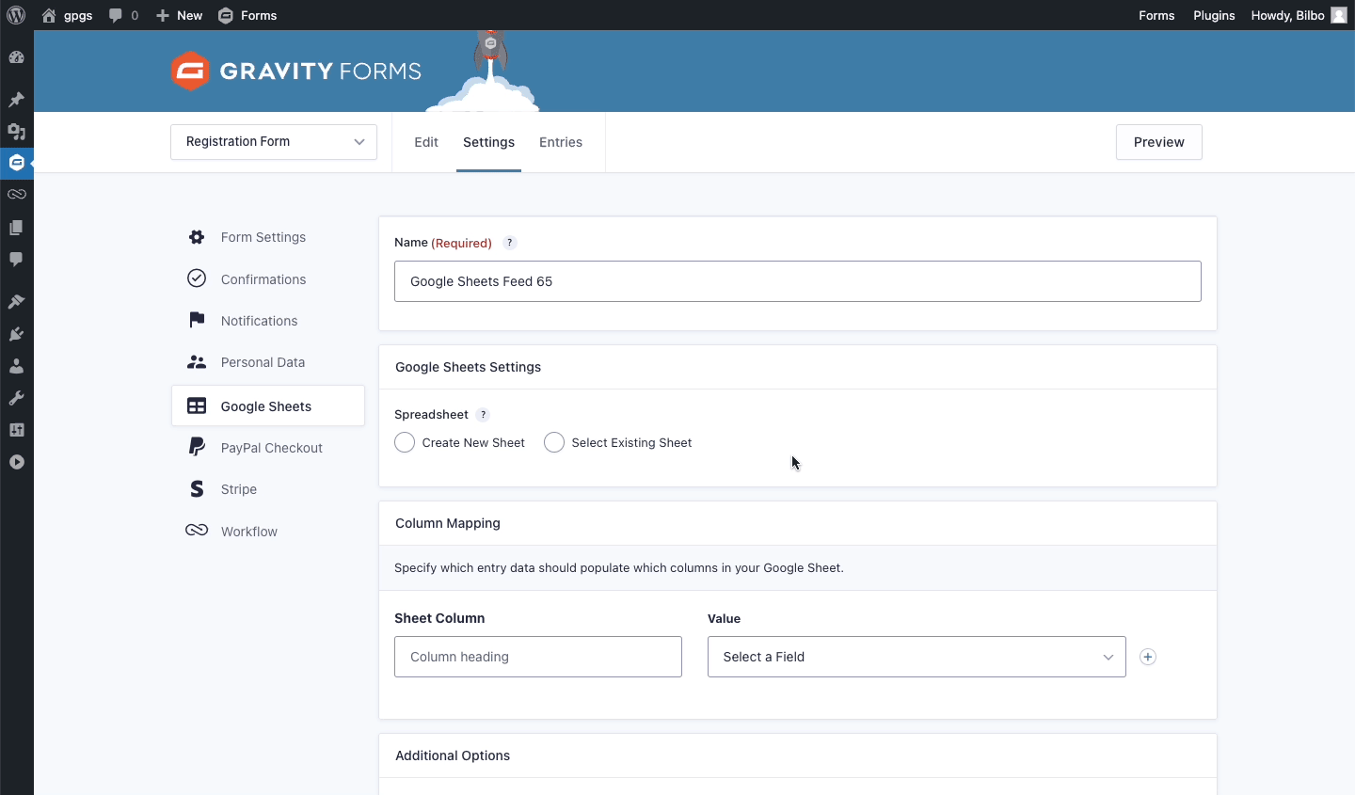Open the Plugins link at top right
Image resolution: width=1355 pixels, height=795 pixels.
click(1214, 15)
